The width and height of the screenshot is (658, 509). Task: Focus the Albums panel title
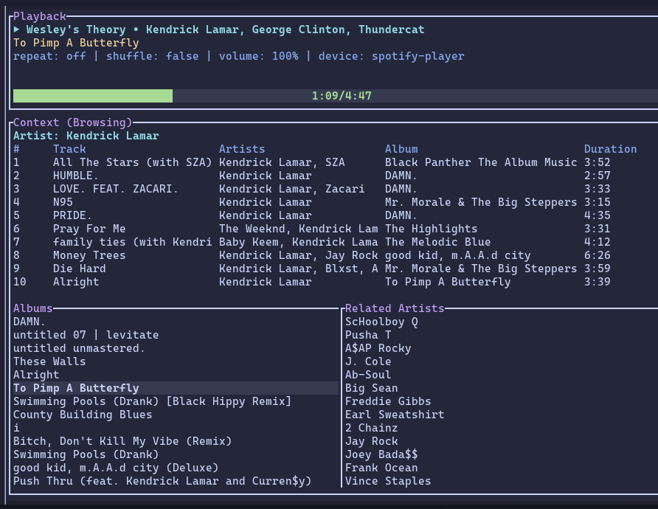(32, 308)
